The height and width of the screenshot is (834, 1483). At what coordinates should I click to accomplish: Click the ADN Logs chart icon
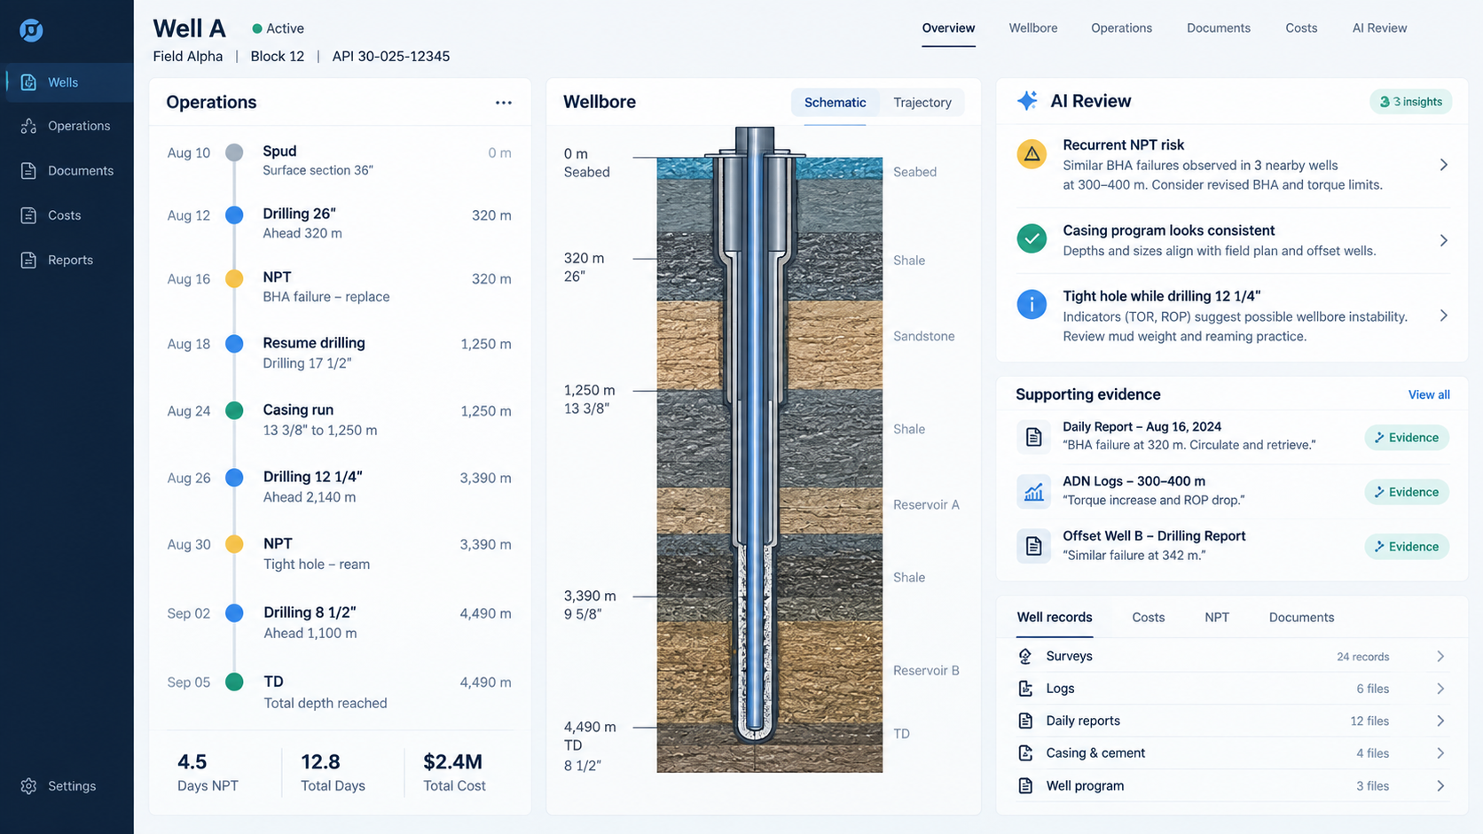coord(1033,491)
